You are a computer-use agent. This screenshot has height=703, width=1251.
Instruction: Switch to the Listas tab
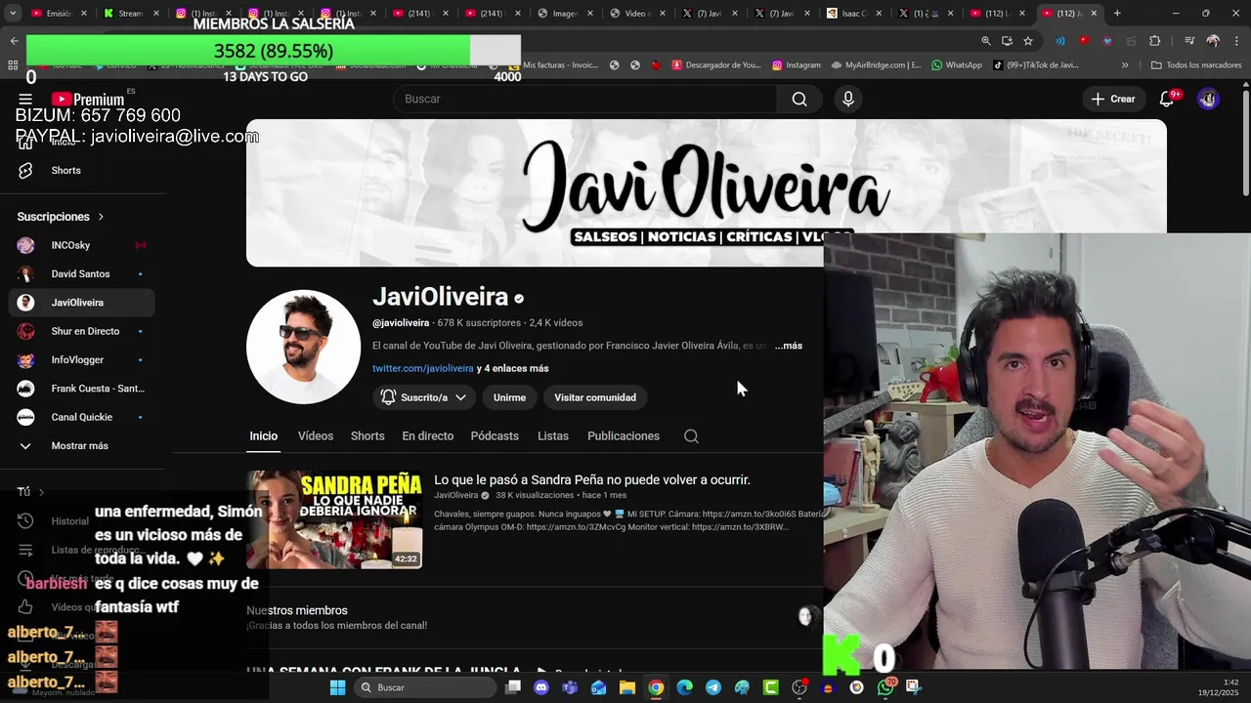[x=553, y=436]
